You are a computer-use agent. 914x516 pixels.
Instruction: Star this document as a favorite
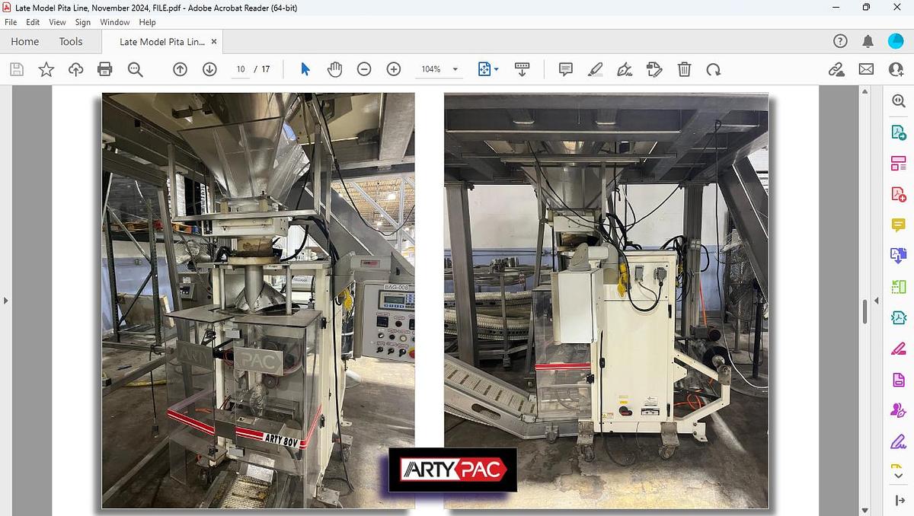[x=46, y=69]
